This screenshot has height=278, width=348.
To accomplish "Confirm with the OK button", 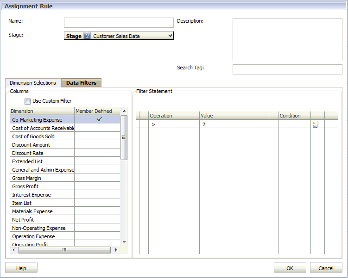I will pyautogui.click(x=290, y=268).
